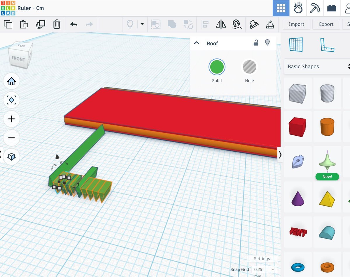Set the Roof shape to Hole

[x=249, y=67]
